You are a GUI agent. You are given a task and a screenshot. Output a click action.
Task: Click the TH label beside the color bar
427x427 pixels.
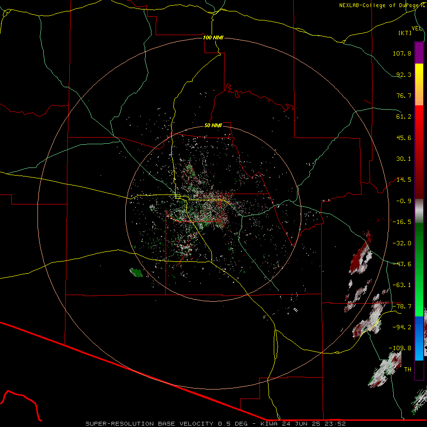408,370
